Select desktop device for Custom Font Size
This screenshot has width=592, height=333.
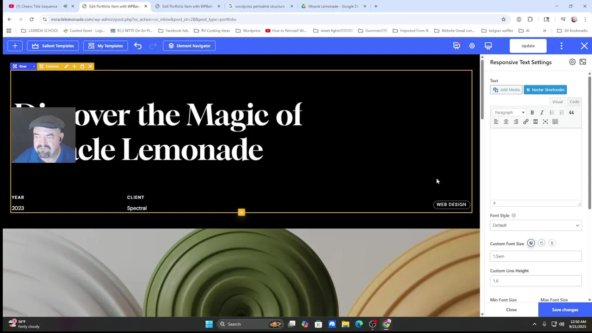click(x=531, y=243)
